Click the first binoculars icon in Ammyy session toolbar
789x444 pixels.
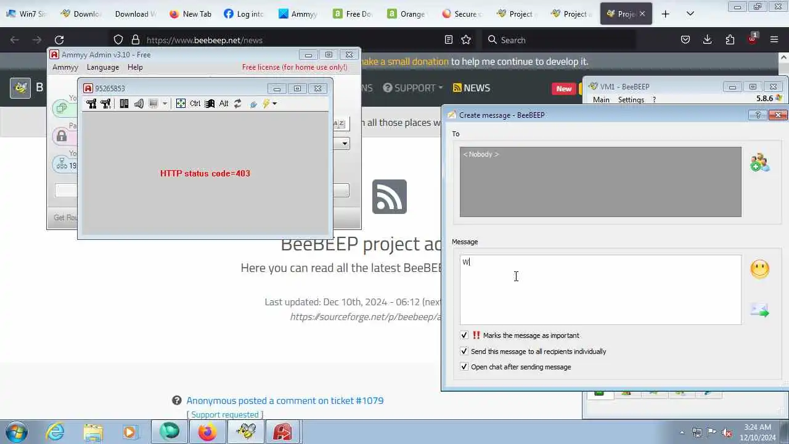91,104
